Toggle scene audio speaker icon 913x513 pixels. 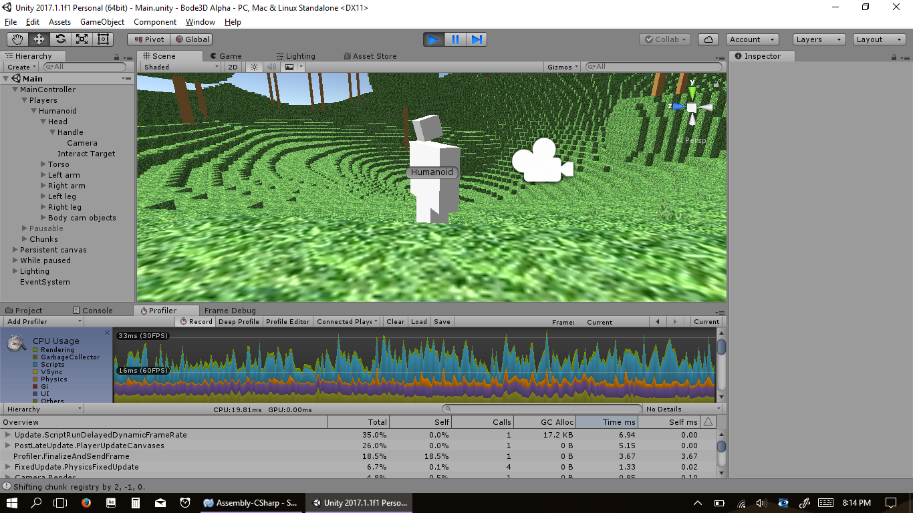(271, 67)
